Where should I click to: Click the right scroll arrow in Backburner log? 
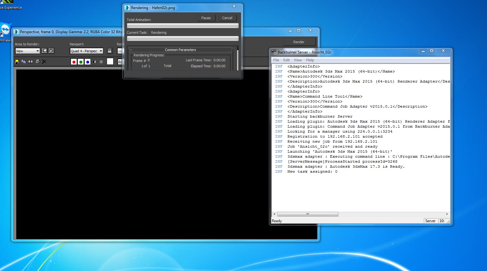(447, 214)
